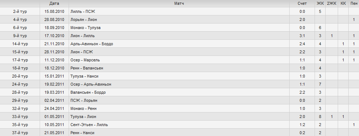Image resolution: width=359 pixels, height=136 pixels.
Task: Click the Матч column header
Action: (x=179, y=3)
